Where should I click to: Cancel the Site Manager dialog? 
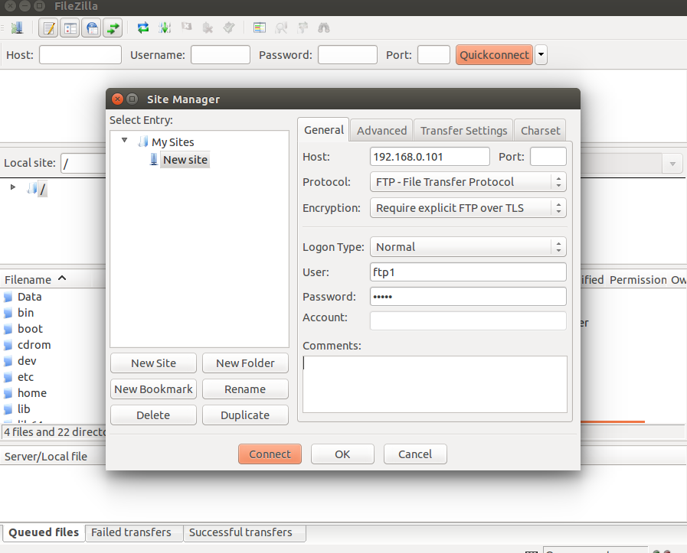point(415,454)
